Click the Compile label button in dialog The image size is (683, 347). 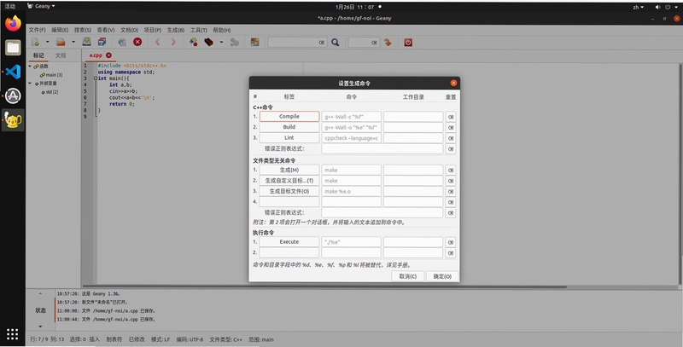pyautogui.click(x=289, y=117)
